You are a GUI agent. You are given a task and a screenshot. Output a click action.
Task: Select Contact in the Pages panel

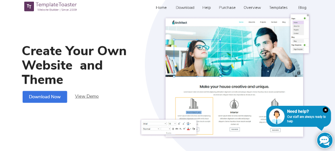tap(298, 33)
